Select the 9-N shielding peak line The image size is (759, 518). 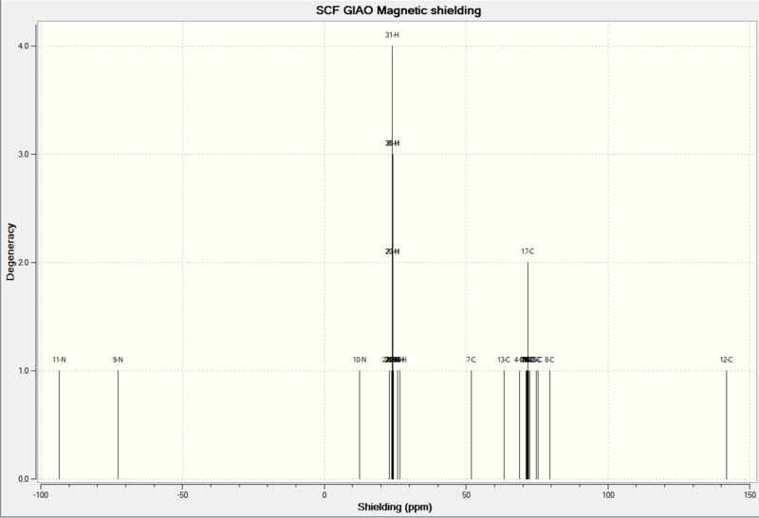pos(118,425)
